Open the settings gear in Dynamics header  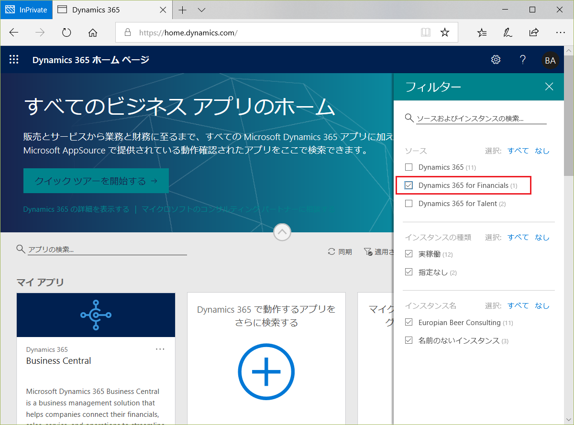[496, 60]
